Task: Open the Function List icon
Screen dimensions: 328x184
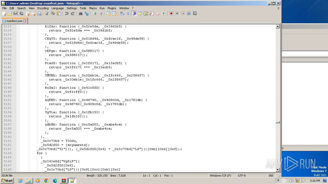Action: (x=152, y=14)
